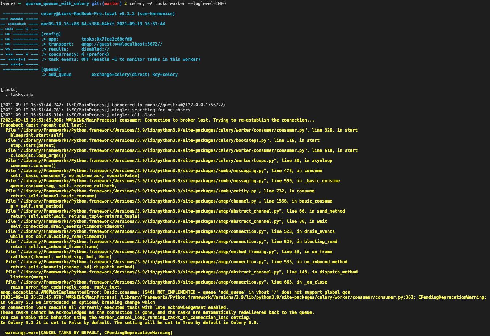This screenshot has width=490, height=336.
Task: Click connection.py line 529 blocking_read entry
Action: point(171,242)
